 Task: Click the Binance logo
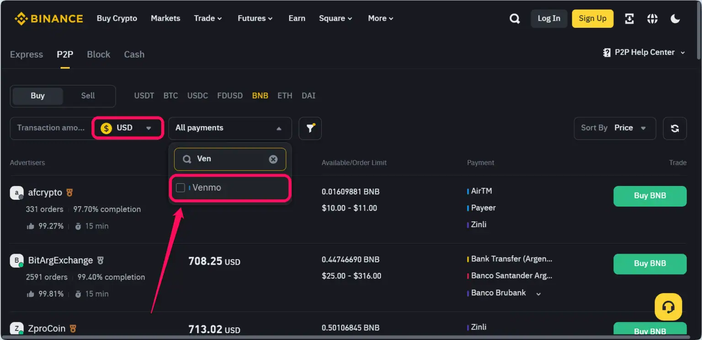48,18
